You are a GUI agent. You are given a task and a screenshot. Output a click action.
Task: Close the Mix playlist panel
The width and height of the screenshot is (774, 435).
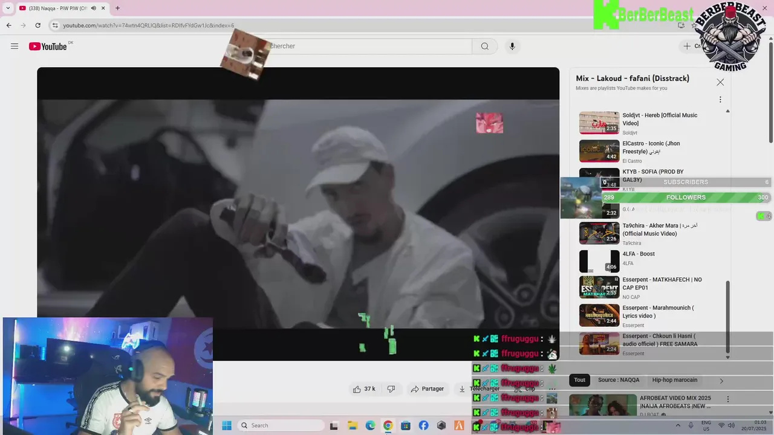pyautogui.click(x=720, y=82)
